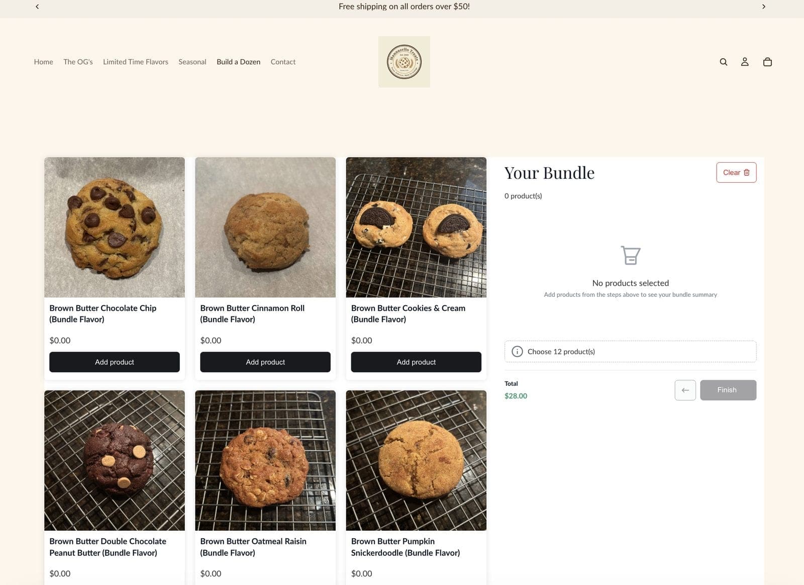The height and width of the screenshot is (585, 804).
Task: Open Limited Time Flavors menu link
Action: [x=136, y=62]
